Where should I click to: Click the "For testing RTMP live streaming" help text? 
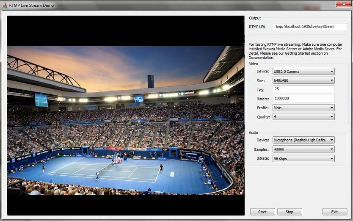tap(295, 51)
